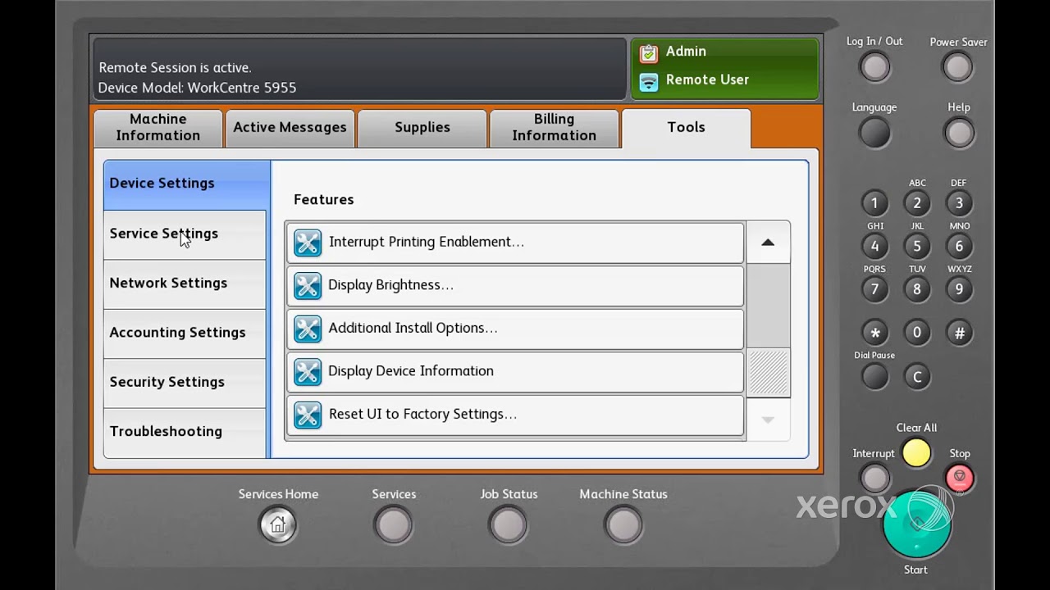This screenshot has height=590, width=1050.
Task: Select Security Settings in sidebar
Action: [185, 383]
